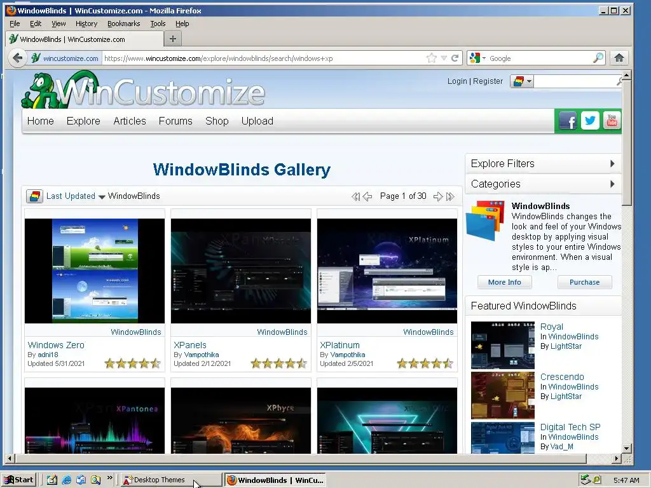651x488 pixels.
Task: Expand the Explore Filters panel
Action: pyautogui.click(x=543, y=163)
